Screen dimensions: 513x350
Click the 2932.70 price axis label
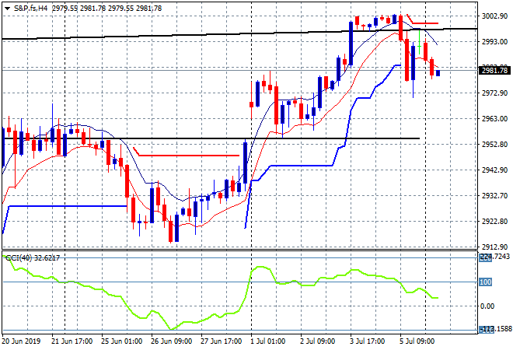coord(494,196)
